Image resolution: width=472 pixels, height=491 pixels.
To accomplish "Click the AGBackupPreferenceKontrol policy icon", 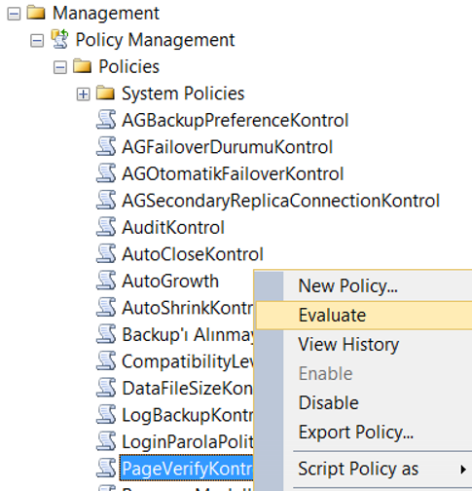I will coord(106,120).
